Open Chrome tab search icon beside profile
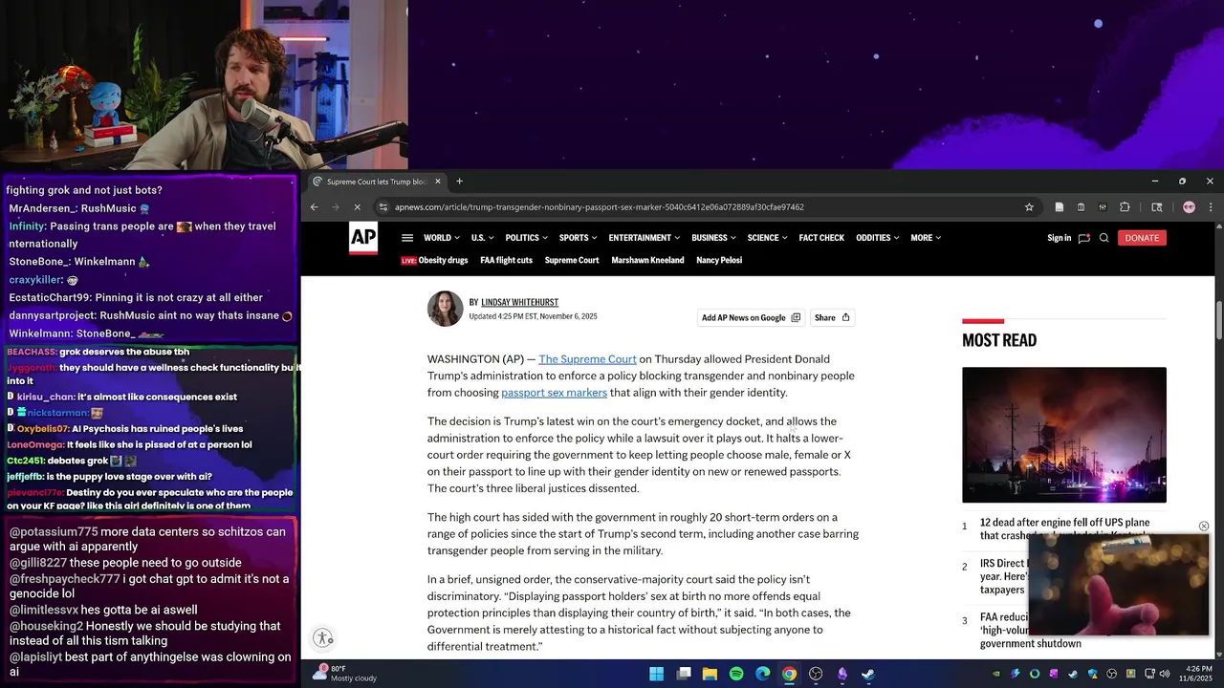Screen dimensions: 1224x688 pos(1156,207)
